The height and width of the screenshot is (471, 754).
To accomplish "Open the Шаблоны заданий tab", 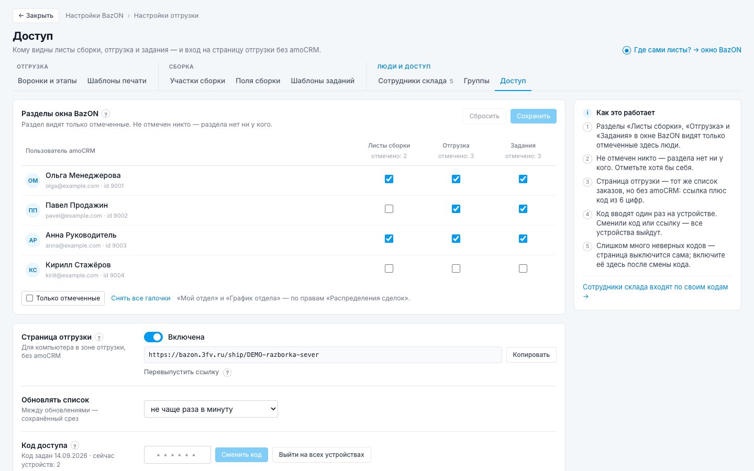I will 323,81.
